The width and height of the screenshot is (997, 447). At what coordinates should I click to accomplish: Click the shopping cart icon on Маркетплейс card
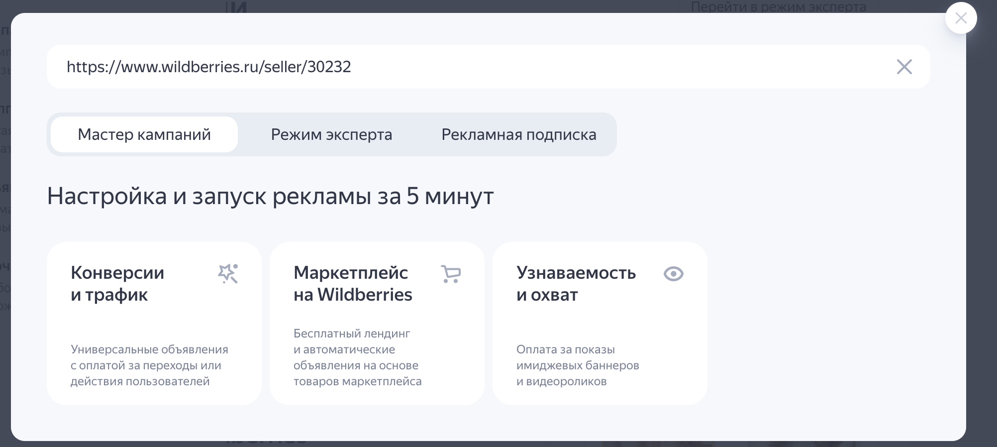click(x=451, y=274)
